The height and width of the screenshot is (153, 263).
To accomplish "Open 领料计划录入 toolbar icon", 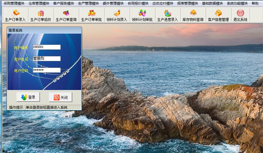I will (x=117, y=15).
